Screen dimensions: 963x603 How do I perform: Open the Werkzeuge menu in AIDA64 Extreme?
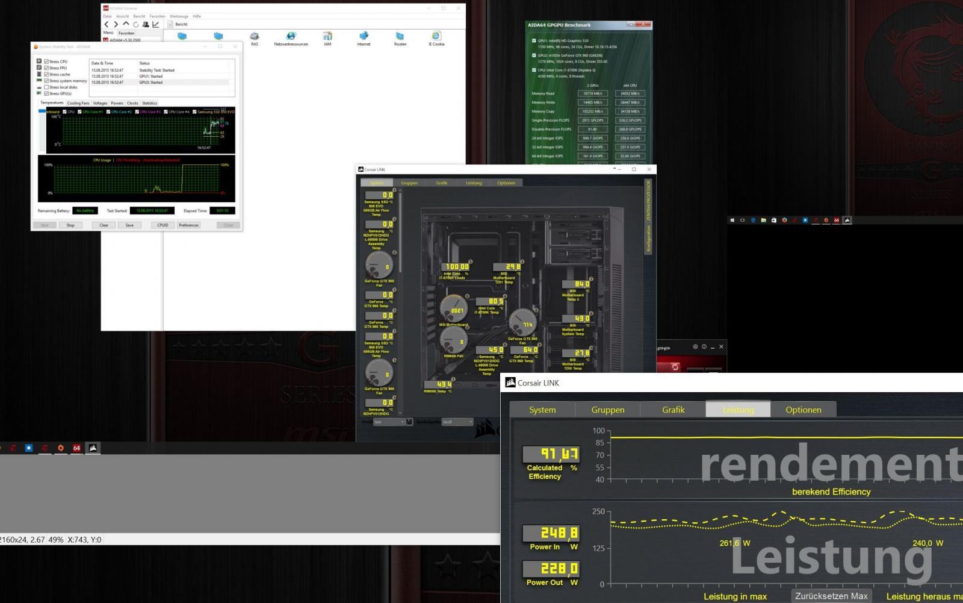coord(179,16)
